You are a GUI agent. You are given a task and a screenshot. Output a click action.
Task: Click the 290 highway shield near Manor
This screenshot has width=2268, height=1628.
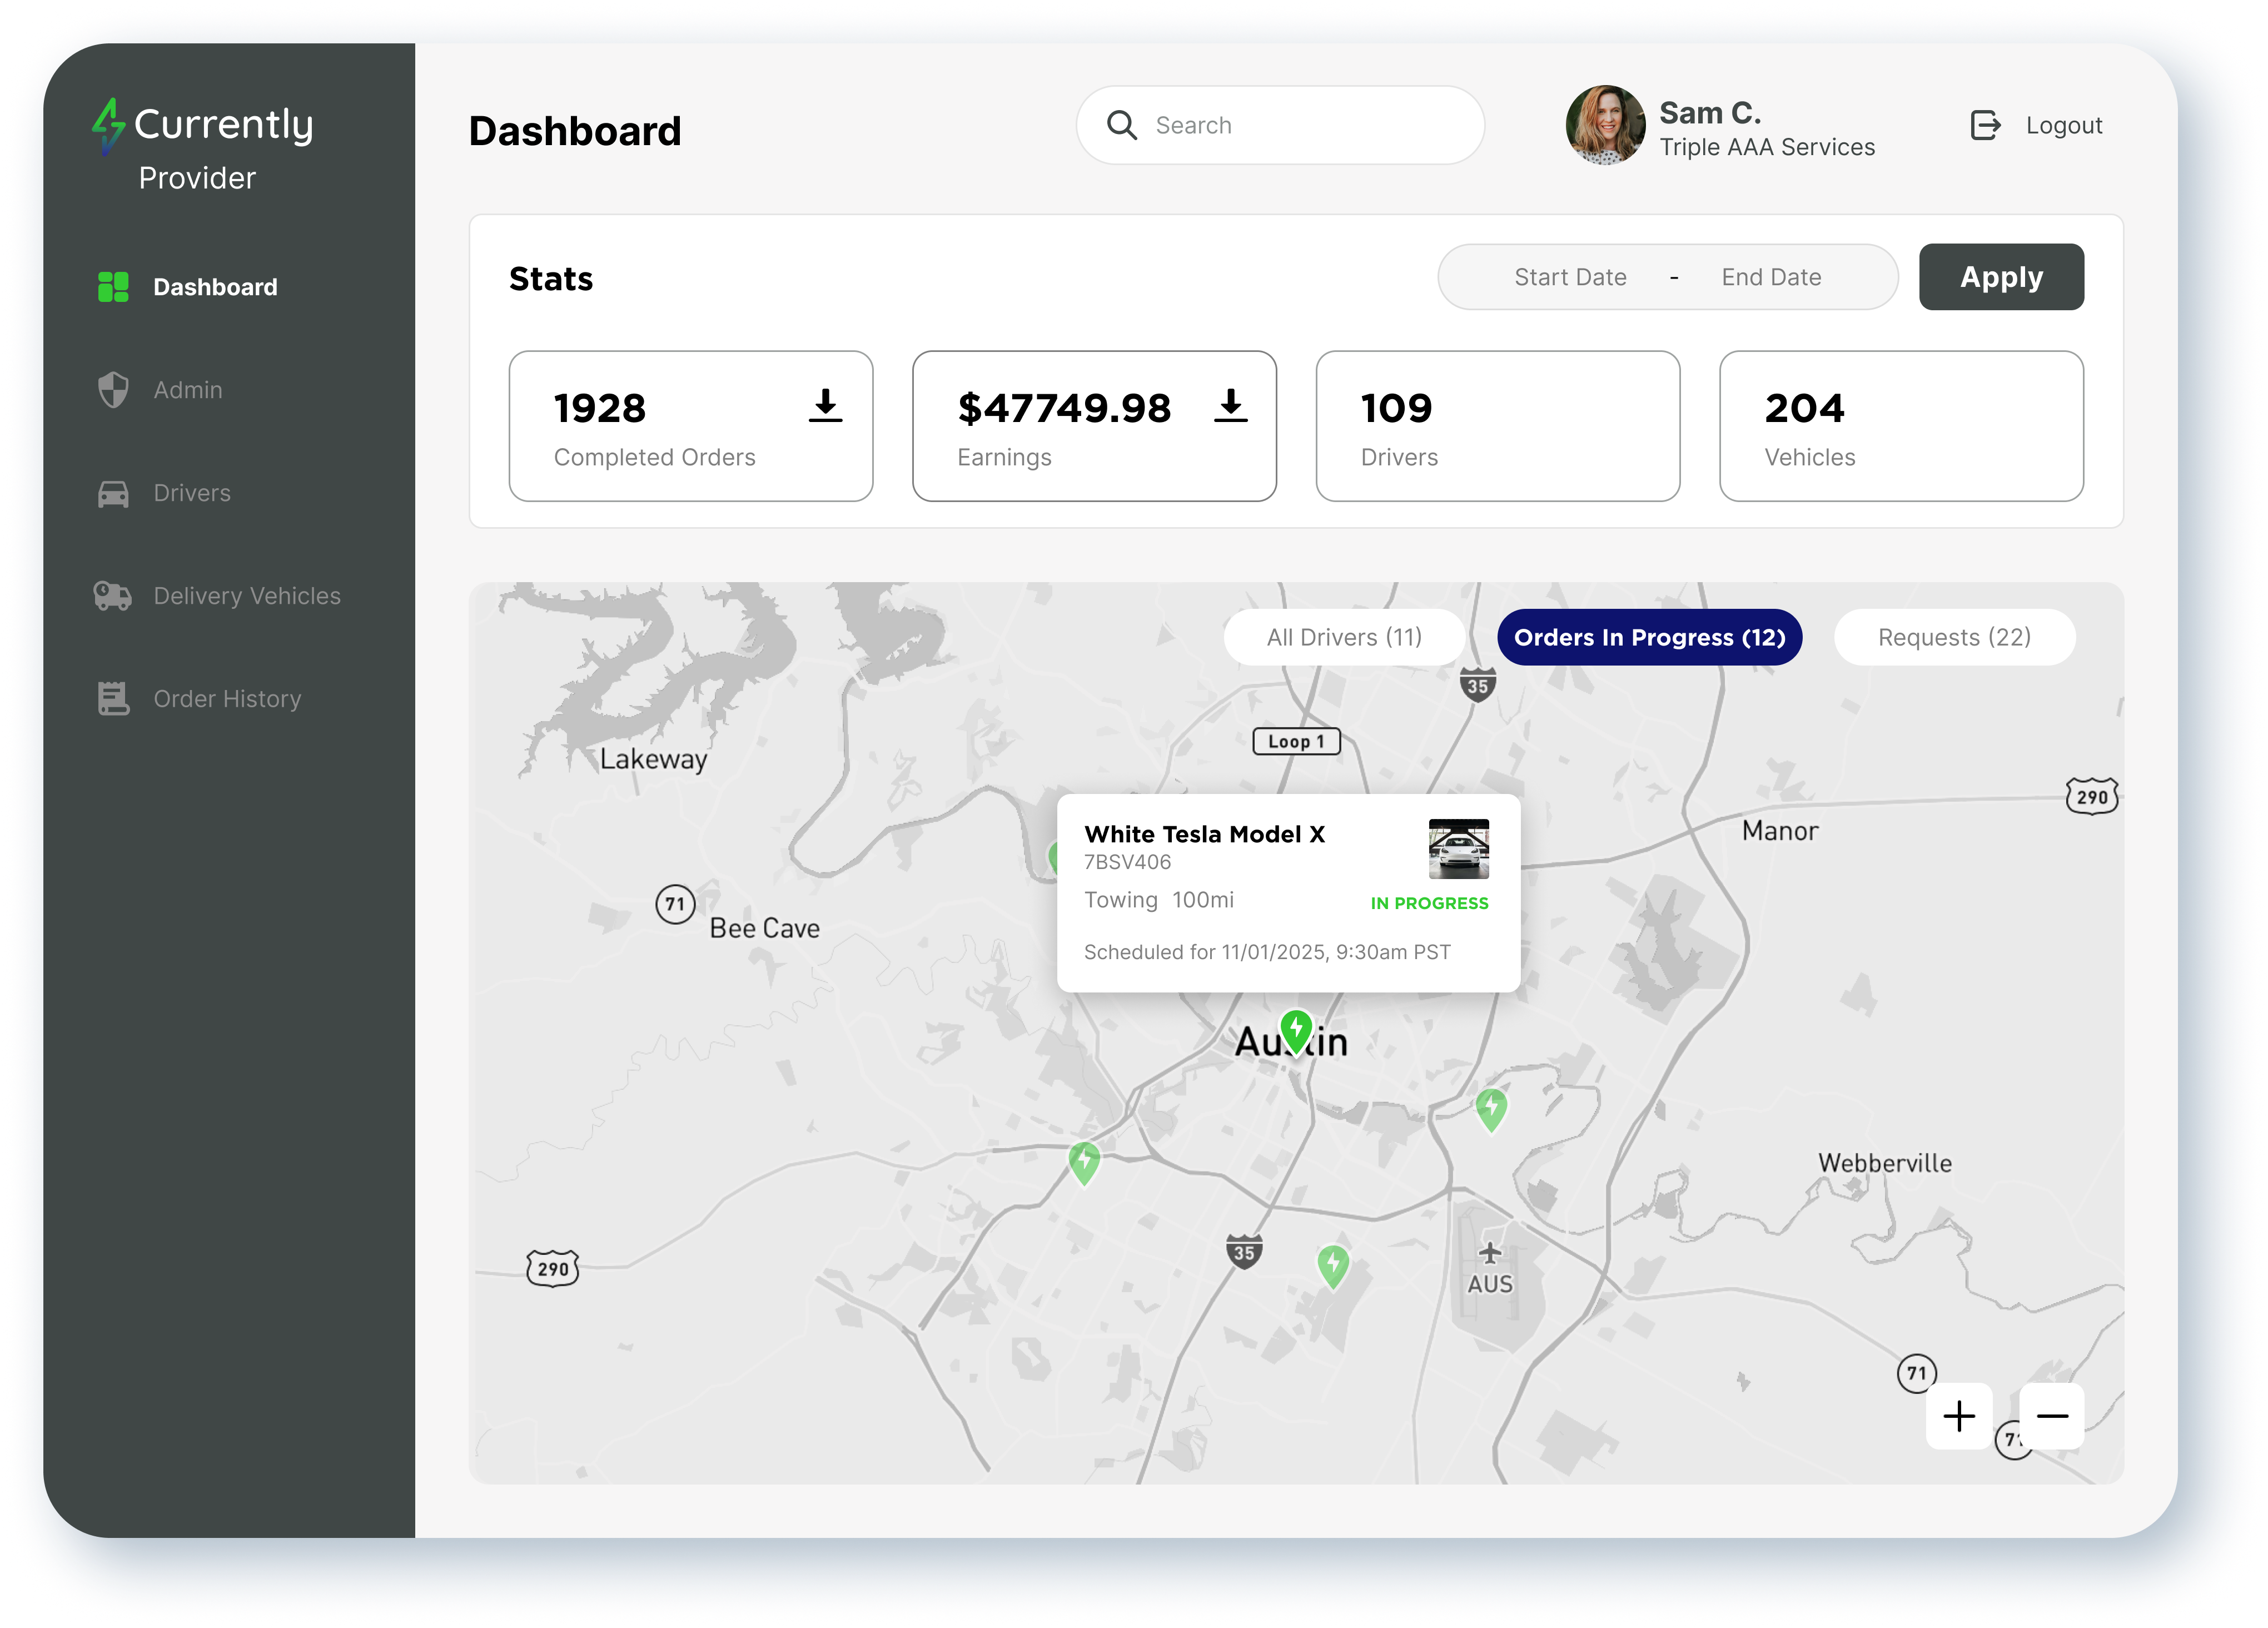[2091, 797]
